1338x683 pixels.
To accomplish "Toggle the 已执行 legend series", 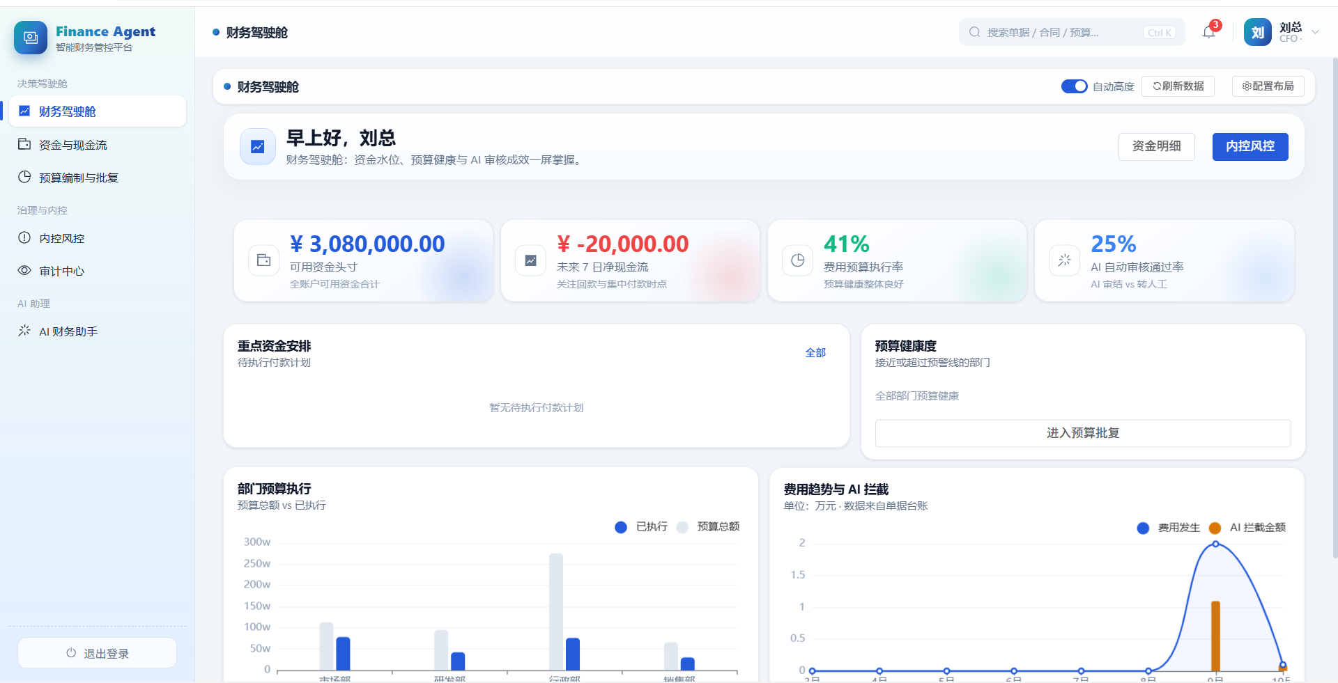I will point(641,527).
